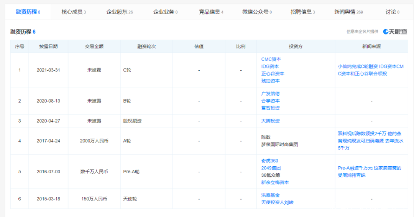Switch to the 微信公众号 tab
Image resolution: width=414 pixels, height=217 pixels.
[257, 12]
